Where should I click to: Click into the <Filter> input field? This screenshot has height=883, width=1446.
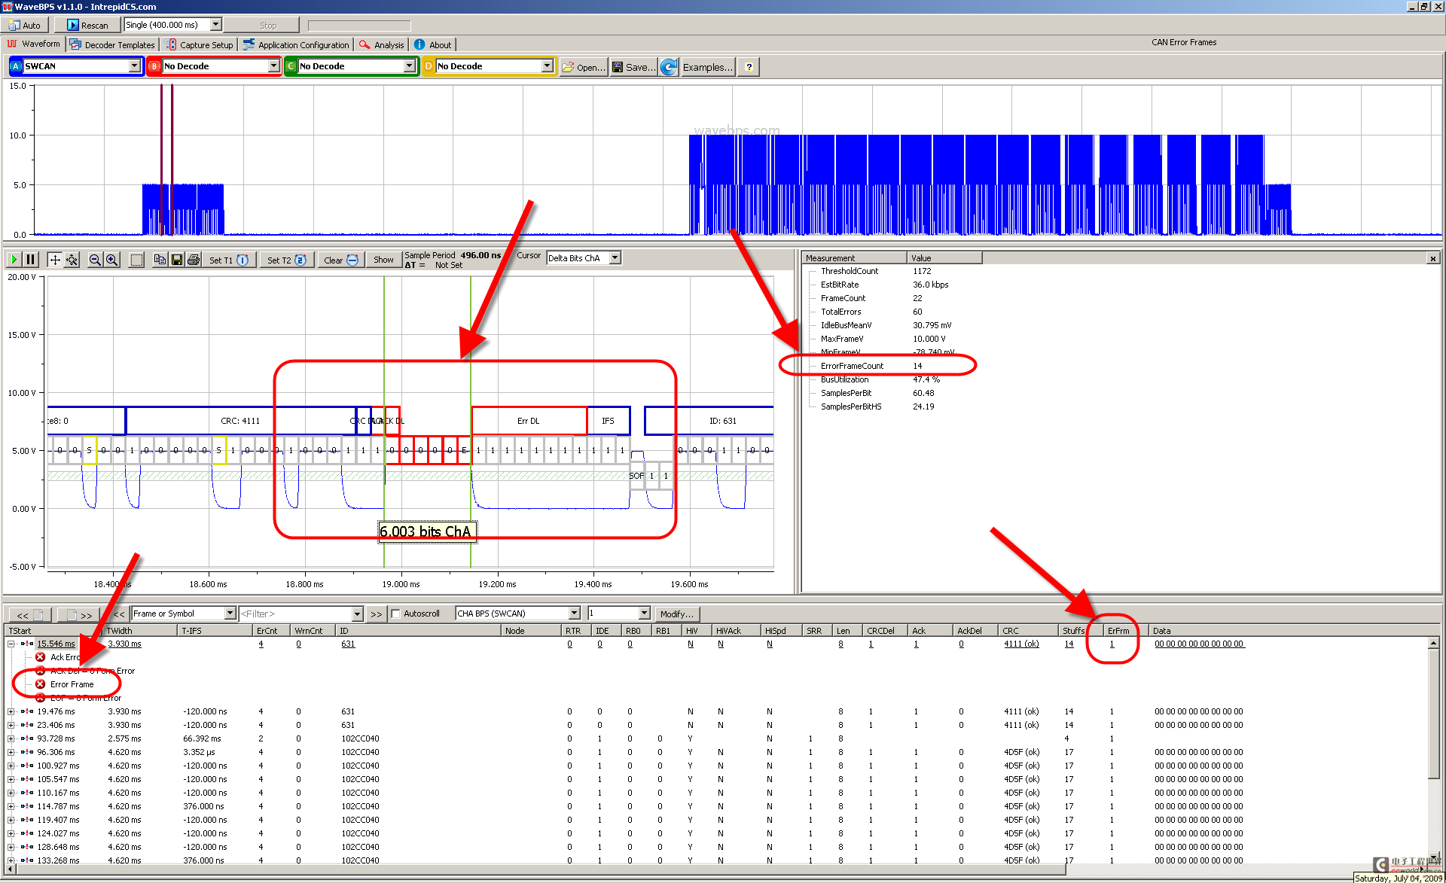[296, 614]
